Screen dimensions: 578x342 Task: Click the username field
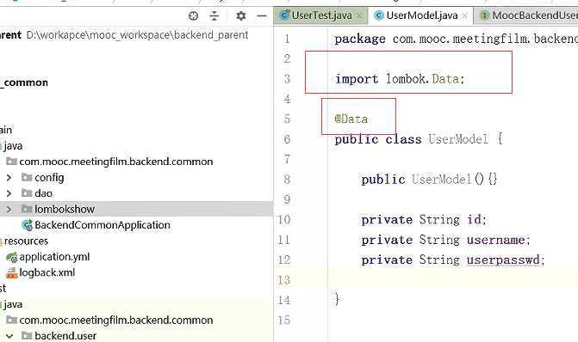point(496,240)
